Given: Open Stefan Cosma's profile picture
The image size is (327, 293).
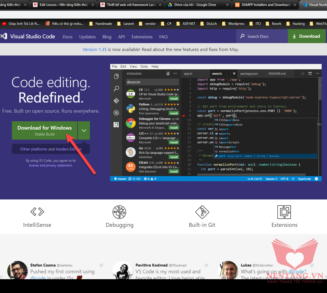Looking at the screenshot, I should (17, 270).
